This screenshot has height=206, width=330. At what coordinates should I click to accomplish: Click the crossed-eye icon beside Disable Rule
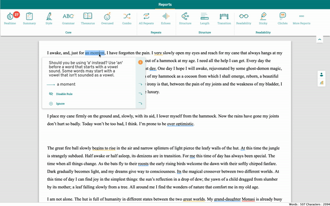(51, 94)
